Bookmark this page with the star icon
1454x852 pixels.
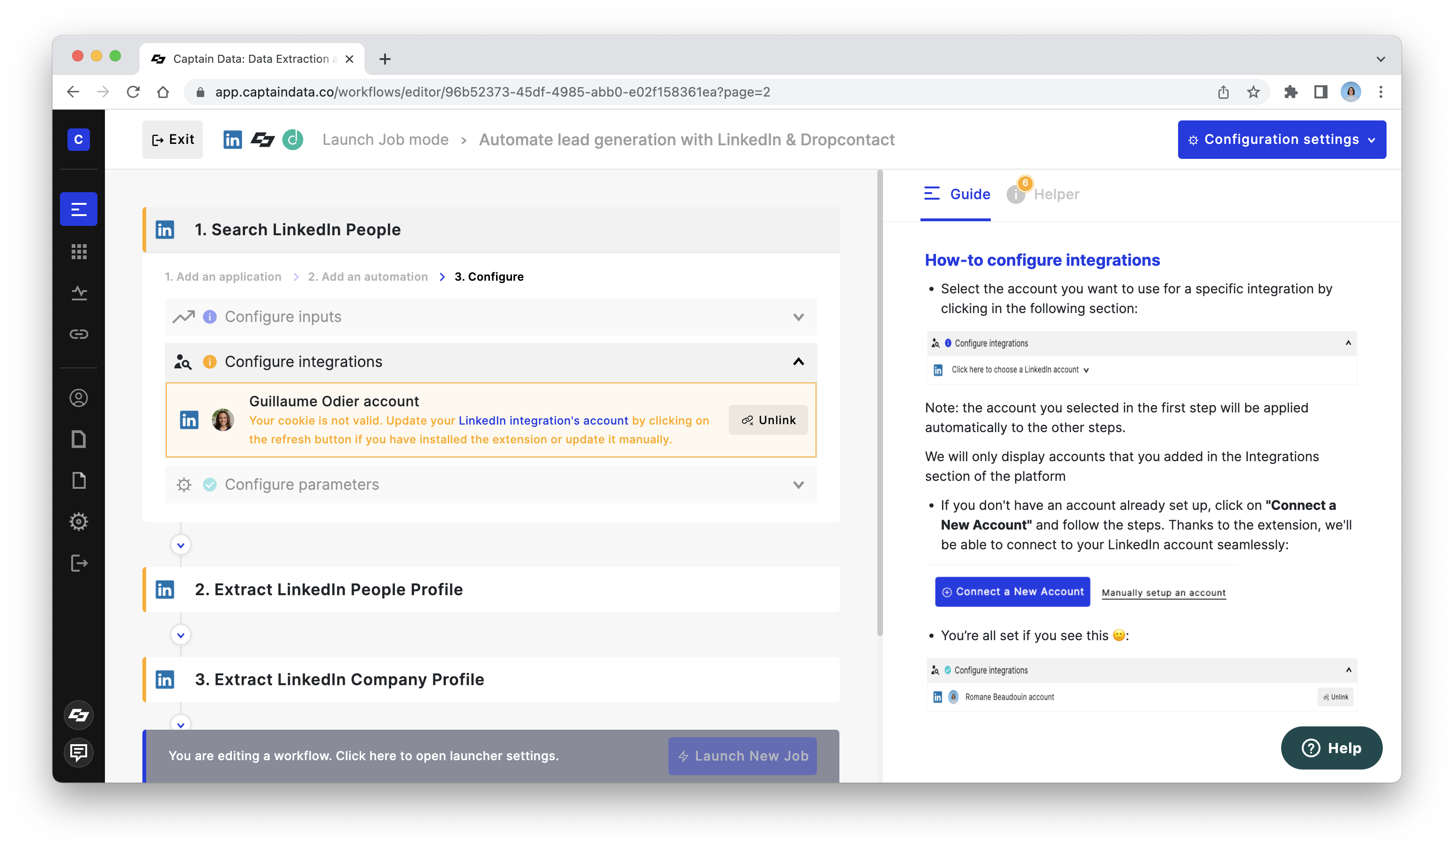coord(1253,92)
